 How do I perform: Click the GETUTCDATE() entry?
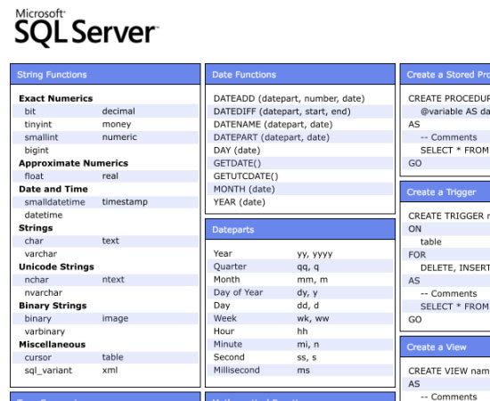[246, 176]
